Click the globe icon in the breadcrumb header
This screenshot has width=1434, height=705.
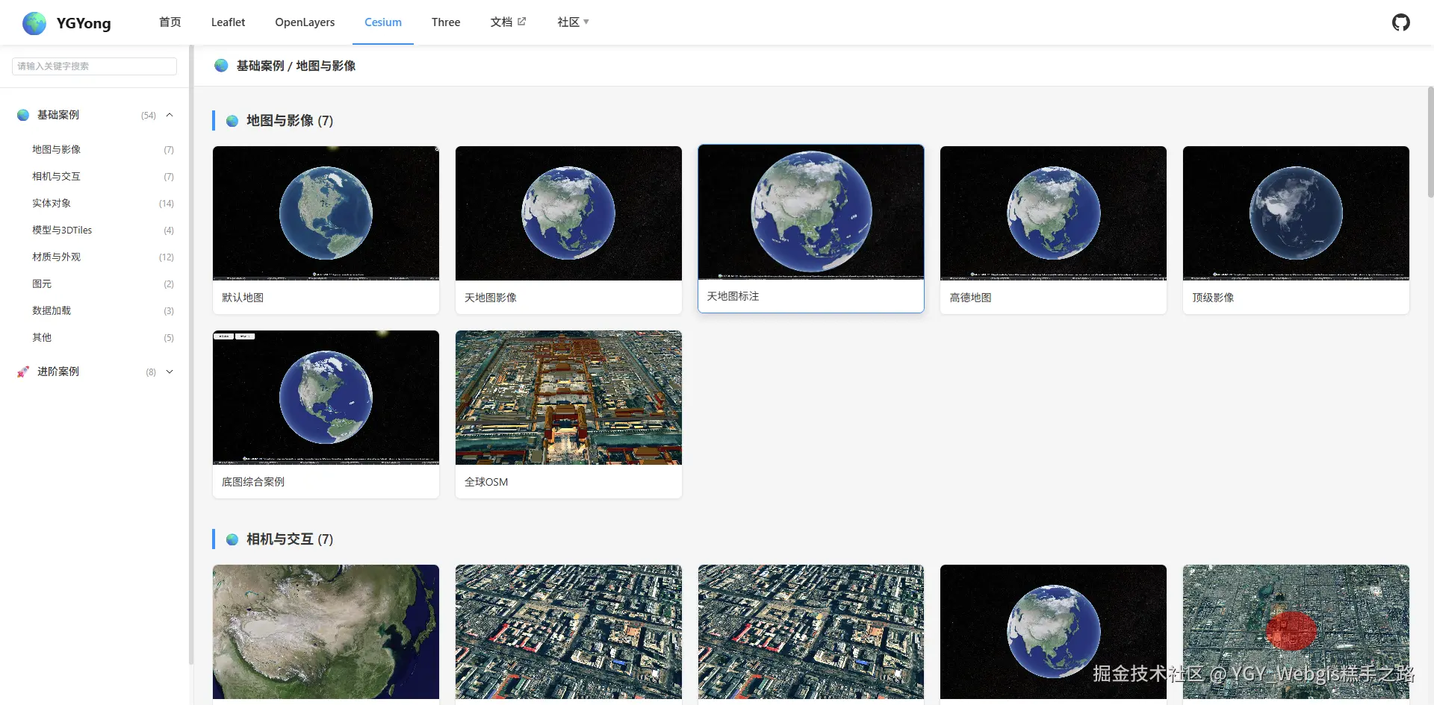[221, 66]
